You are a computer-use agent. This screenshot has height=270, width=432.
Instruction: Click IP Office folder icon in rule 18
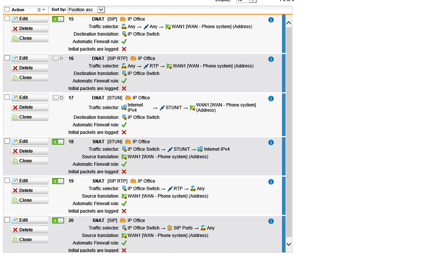(x=128, y=142)
